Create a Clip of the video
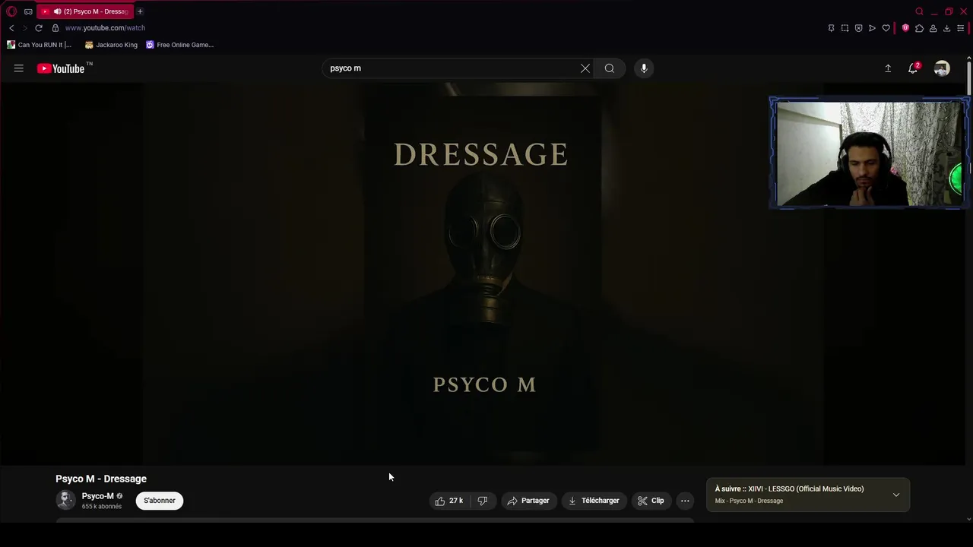Viewport: 973px width, 547px height. coord(651,501)
